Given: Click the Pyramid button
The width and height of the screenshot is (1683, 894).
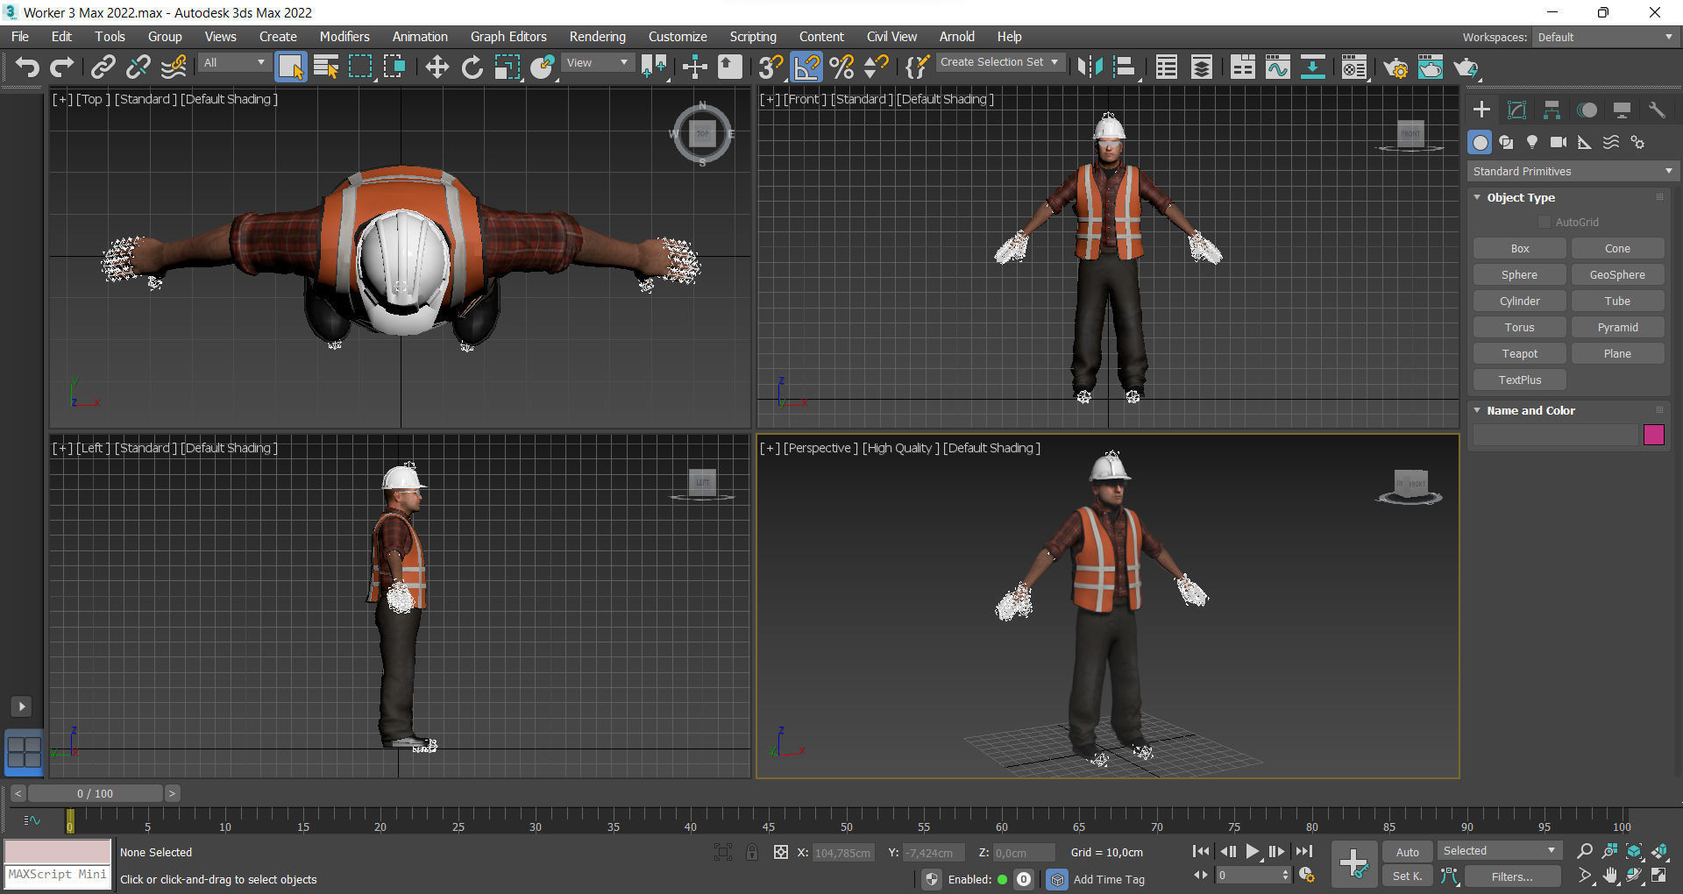Looking at the screenshot, I should pos(1617,327).
